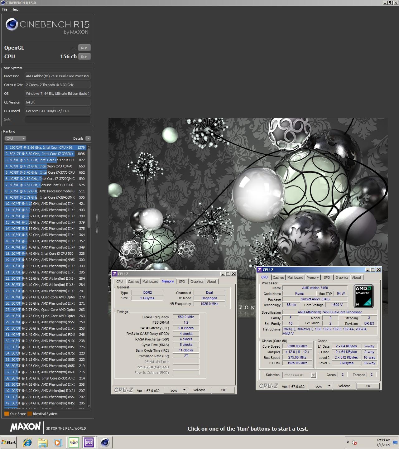This screenshot has width=399, height=449.
Task: Open Mainboard tab in memory CPU-Z window
Action: pyautogui.click(x=150, y=282)
